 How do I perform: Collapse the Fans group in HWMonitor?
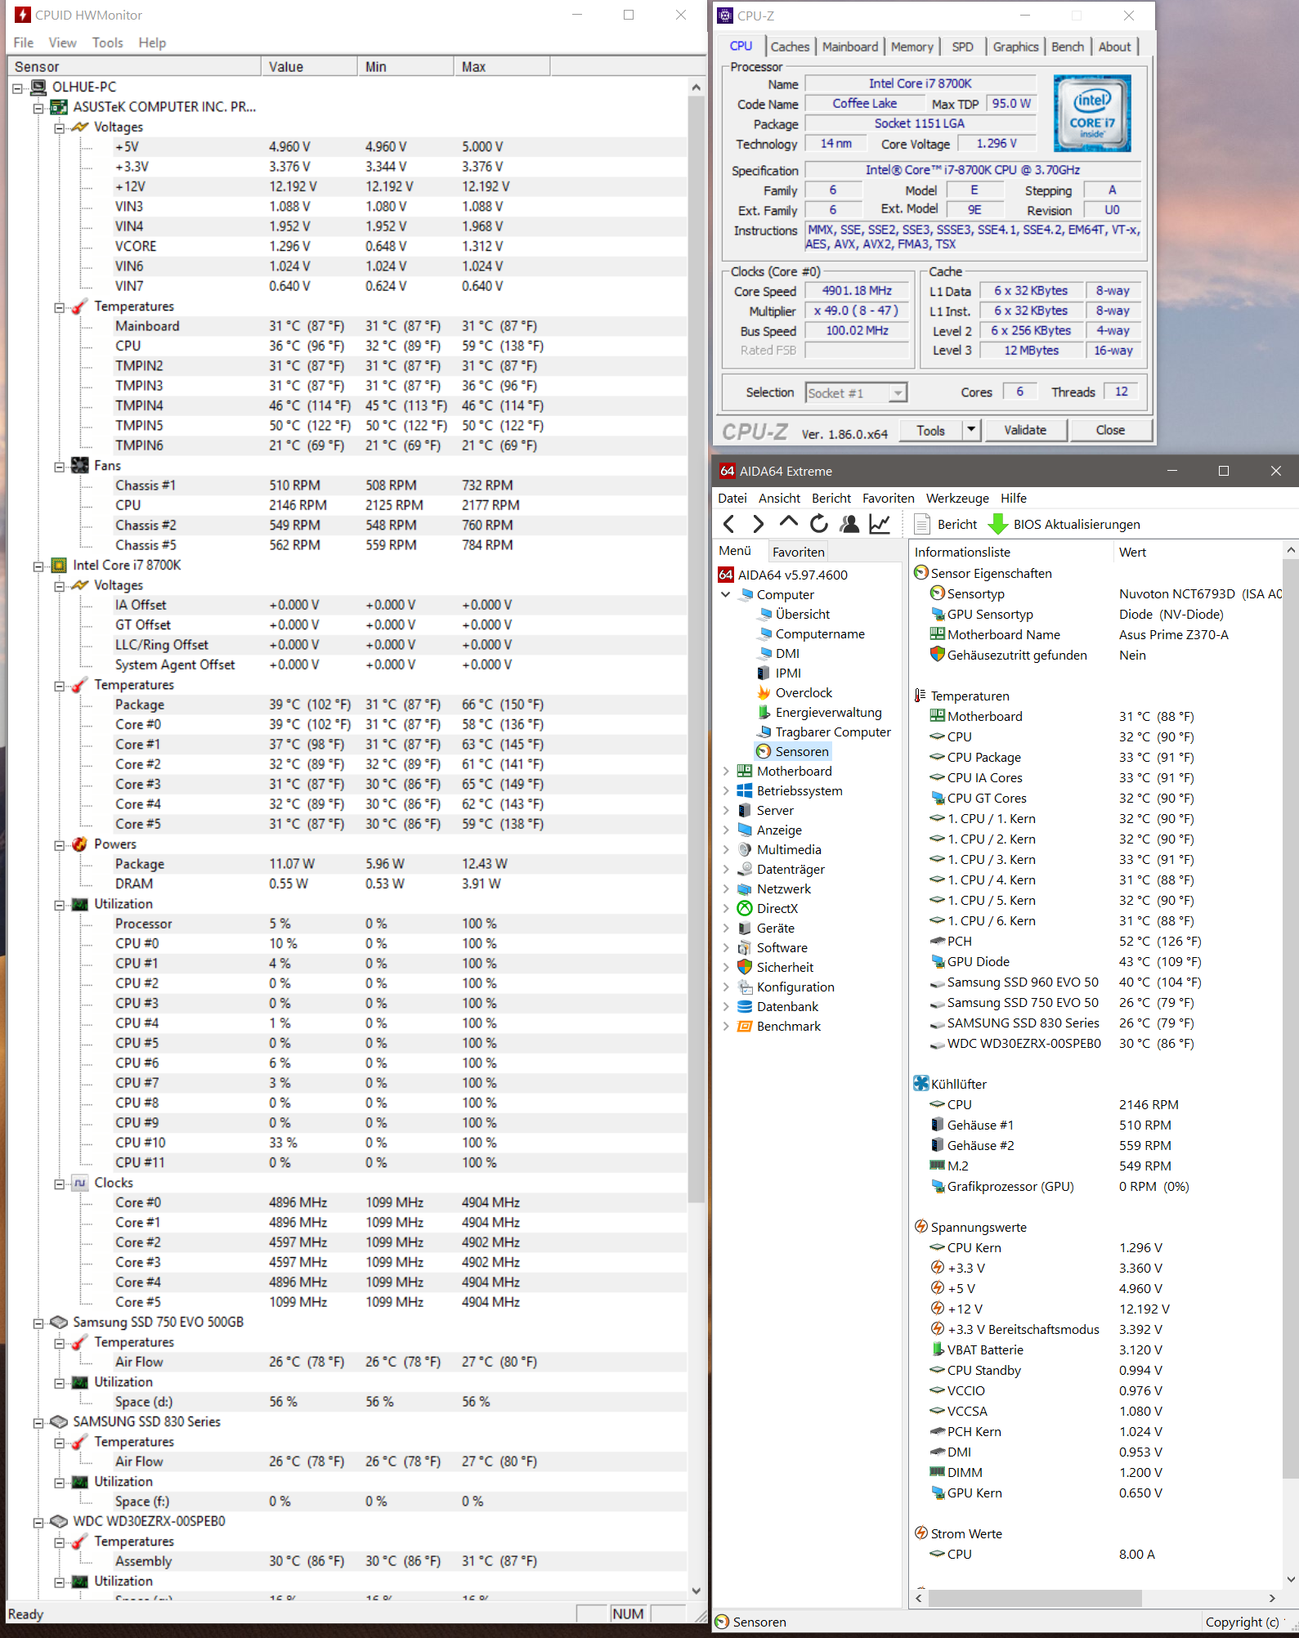coord(59,467)
